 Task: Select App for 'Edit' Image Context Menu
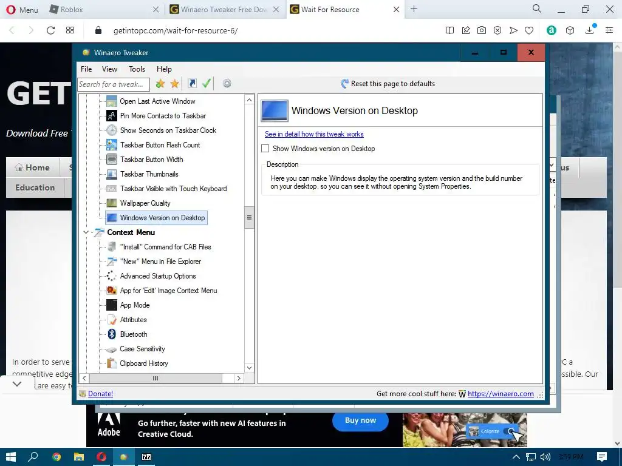pyautogui.click(x=169, y=291)
